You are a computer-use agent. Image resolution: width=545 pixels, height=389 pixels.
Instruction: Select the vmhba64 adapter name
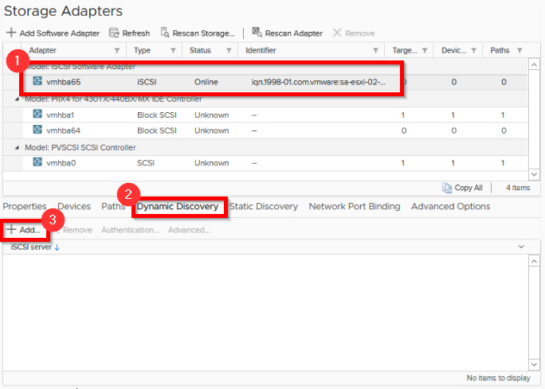pyautogui.click(x=63, y=130)
